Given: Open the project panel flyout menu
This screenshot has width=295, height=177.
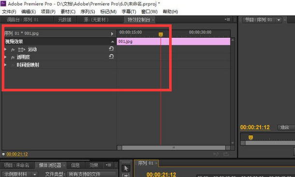Looking at the screenshot, I should click(108, 165).
